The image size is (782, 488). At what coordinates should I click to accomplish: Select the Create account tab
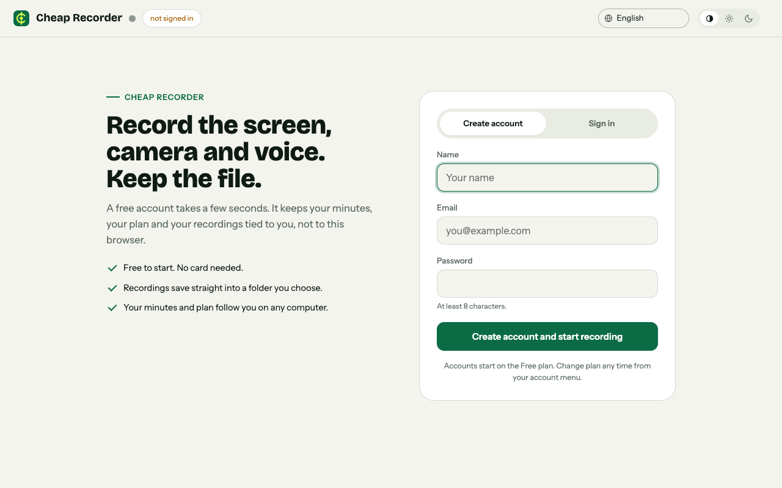coord(493,123)
